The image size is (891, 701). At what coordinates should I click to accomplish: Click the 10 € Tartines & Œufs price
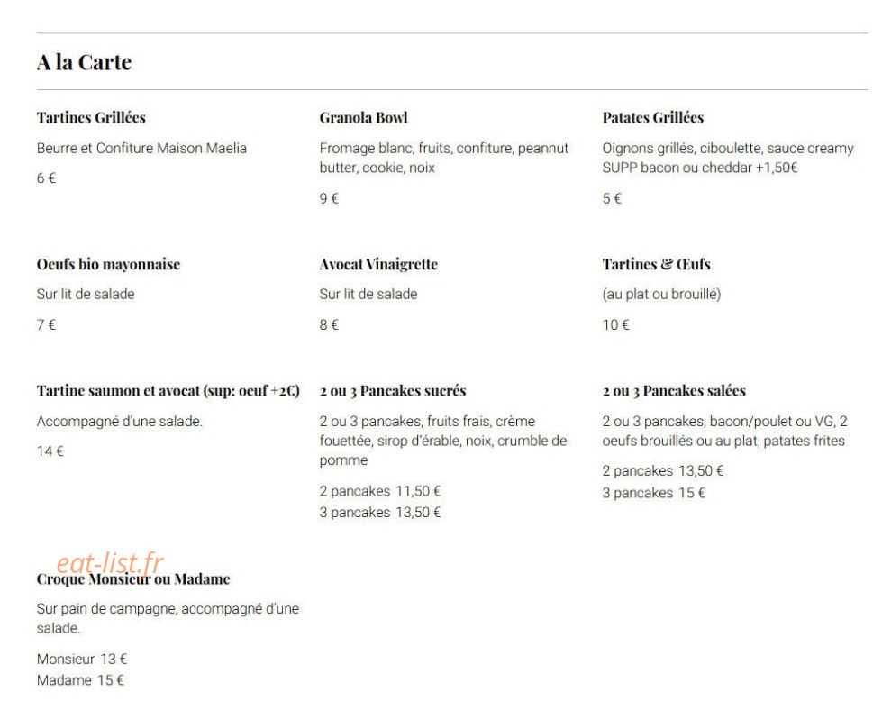[x=616, y=324]
